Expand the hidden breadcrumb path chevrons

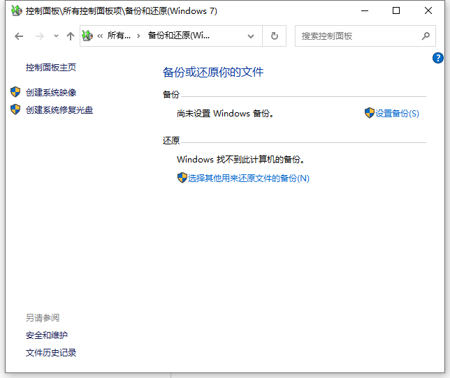point(100,36)
